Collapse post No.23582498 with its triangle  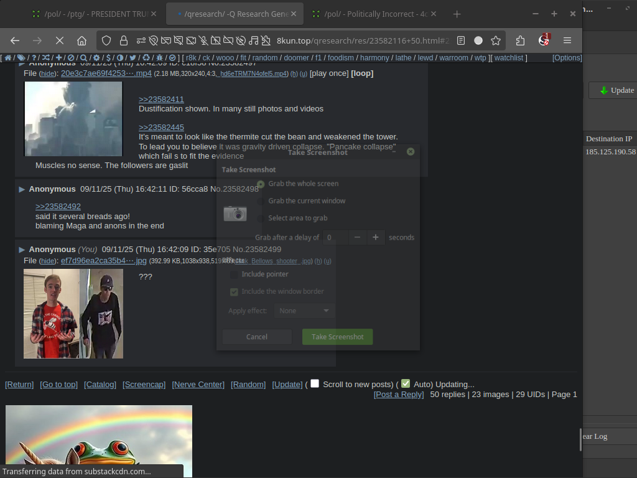coord(22,189)
